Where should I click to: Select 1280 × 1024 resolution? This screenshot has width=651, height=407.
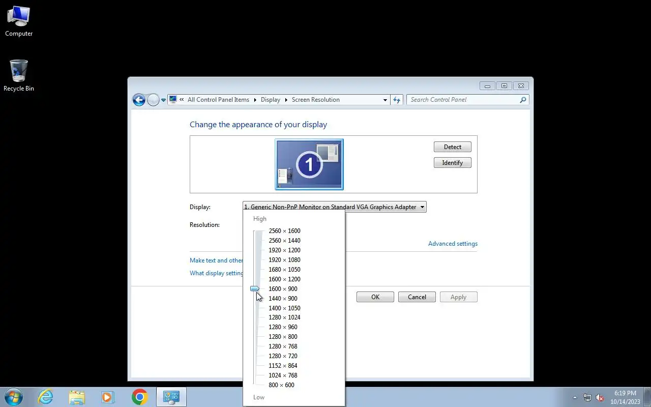284,317
